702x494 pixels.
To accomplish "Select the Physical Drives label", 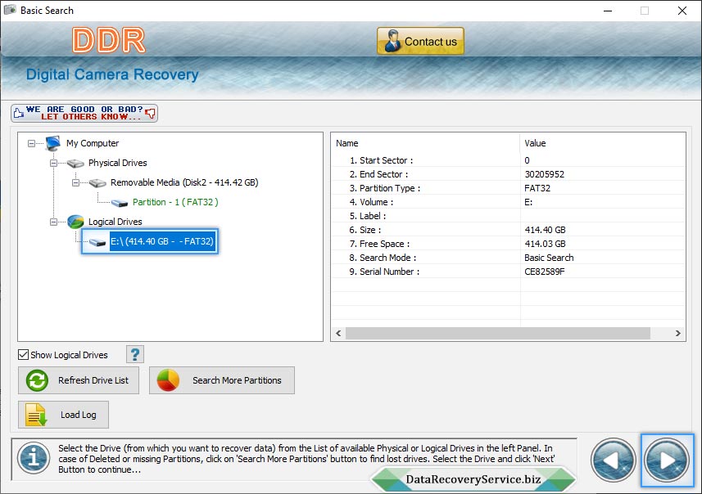I will [117, 163].
